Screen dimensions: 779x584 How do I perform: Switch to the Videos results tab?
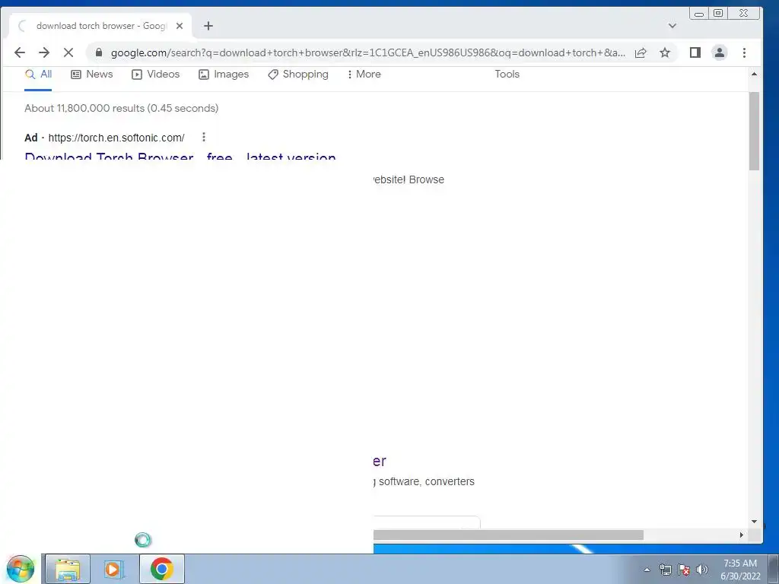click(x=155, y=75)
